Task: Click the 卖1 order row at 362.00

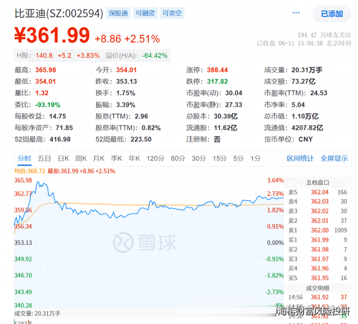Action: [x=317, y=230]
